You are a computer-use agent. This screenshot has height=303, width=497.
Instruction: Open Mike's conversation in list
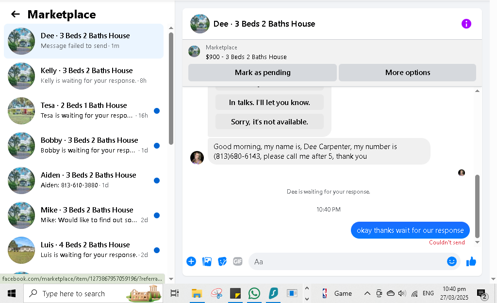(x=83, y=215)
